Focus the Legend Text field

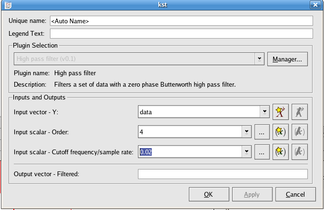point(181,33)
